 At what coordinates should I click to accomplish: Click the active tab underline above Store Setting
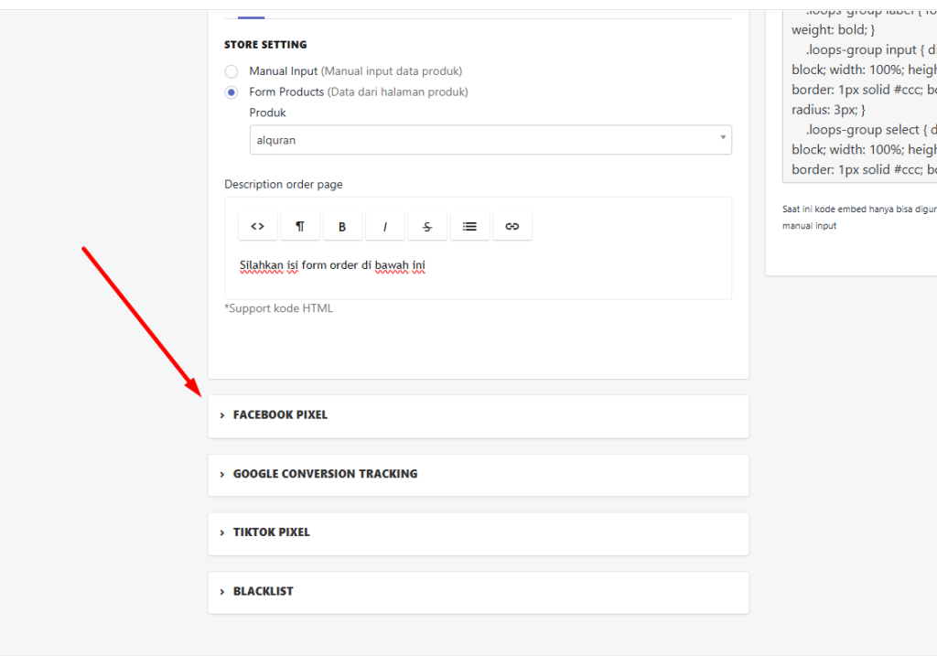click(251, 17)
